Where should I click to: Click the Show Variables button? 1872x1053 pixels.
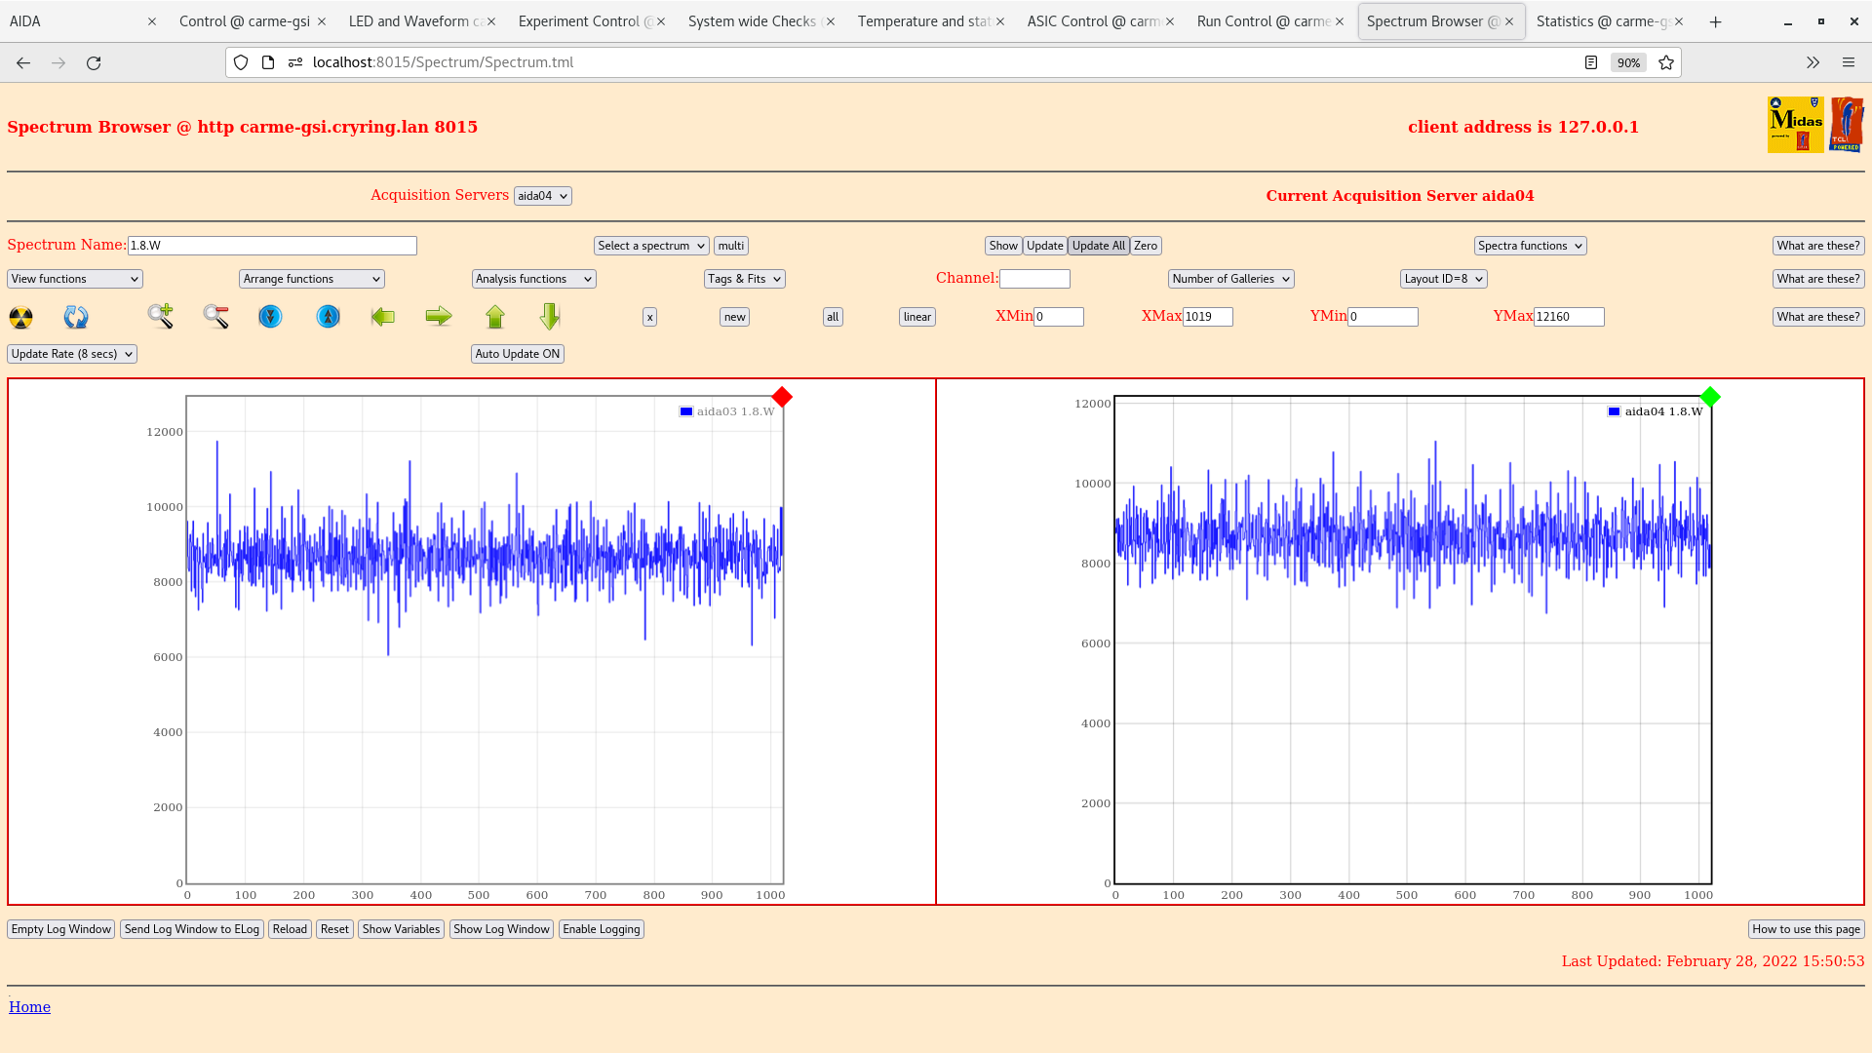pyautogui.click(x=401, y=929)
